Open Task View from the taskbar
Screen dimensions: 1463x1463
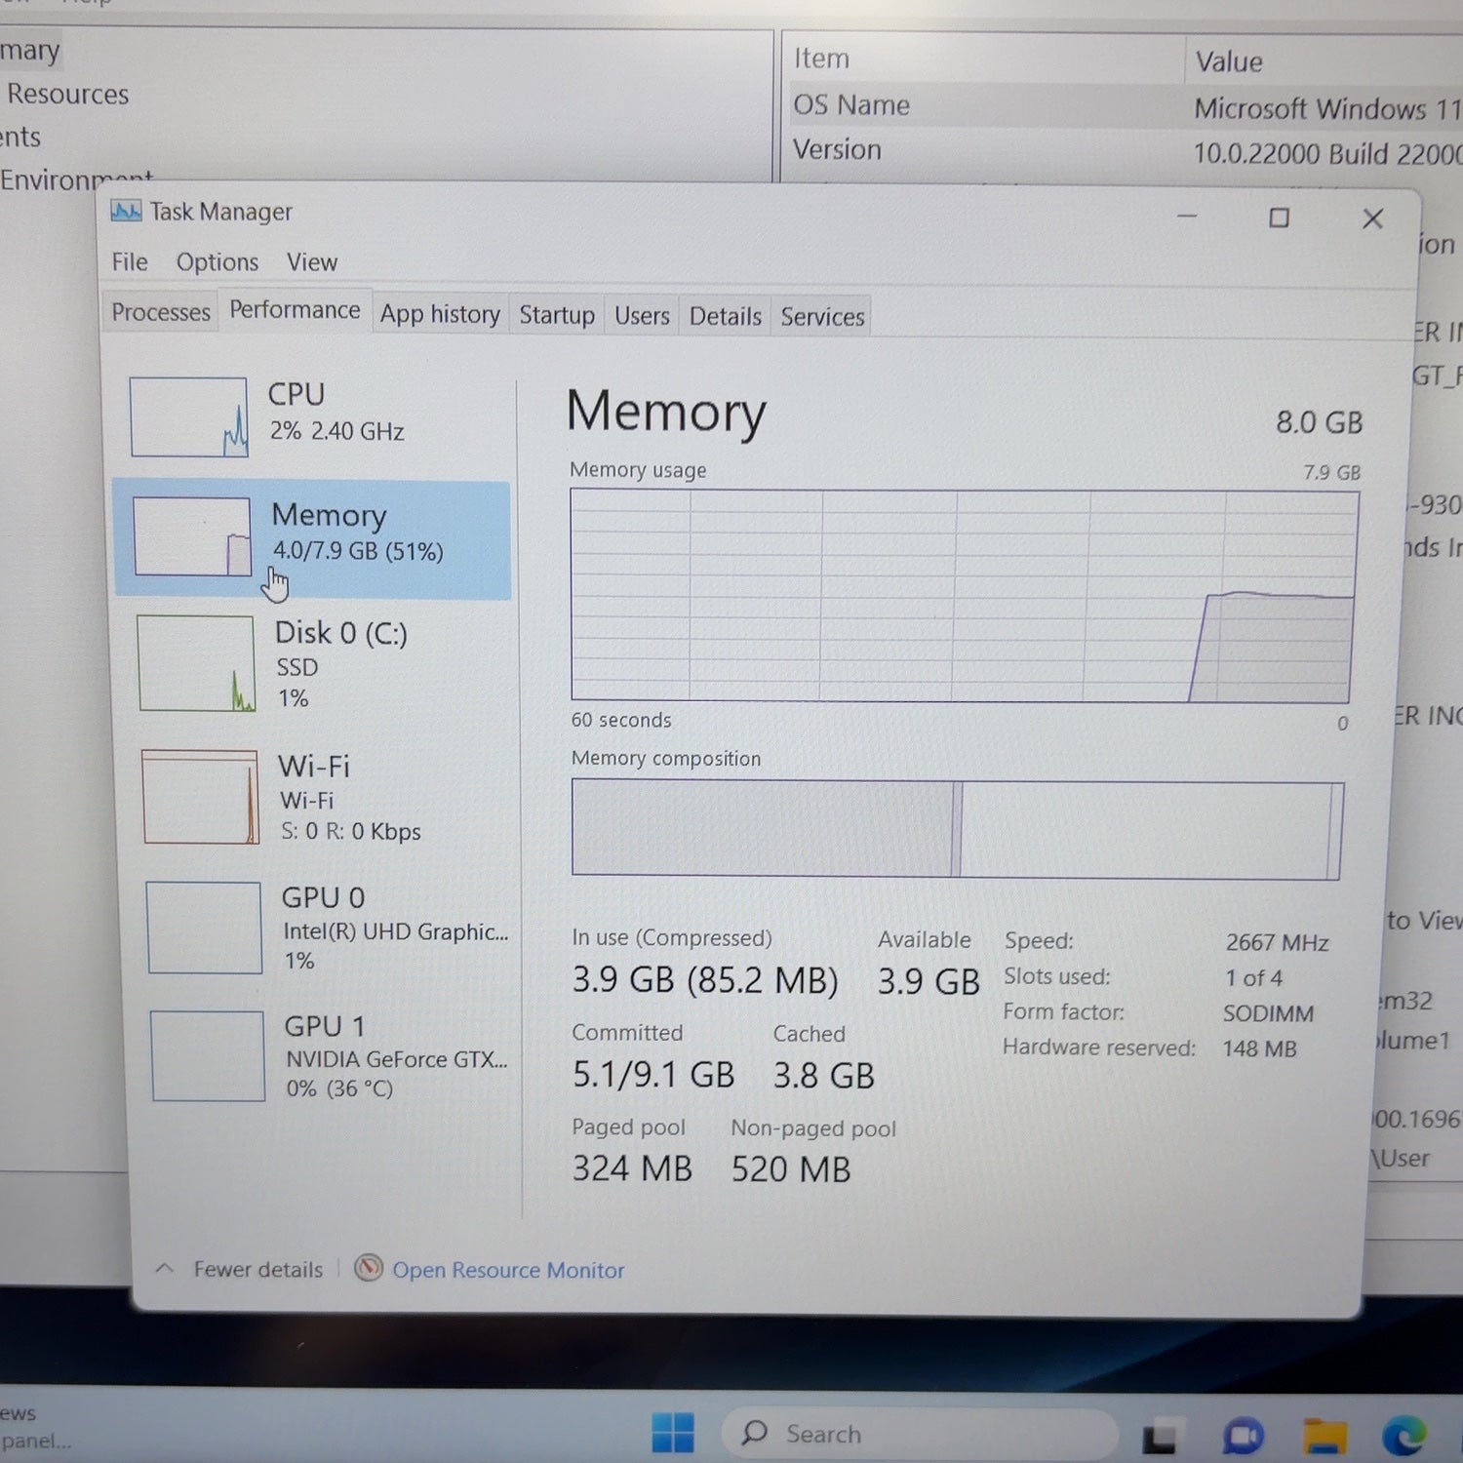[1160, 1437]
